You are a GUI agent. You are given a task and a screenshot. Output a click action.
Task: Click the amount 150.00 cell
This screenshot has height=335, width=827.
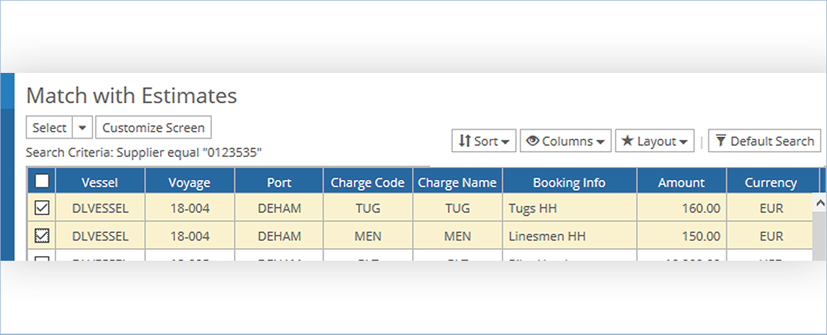[682, 236]
